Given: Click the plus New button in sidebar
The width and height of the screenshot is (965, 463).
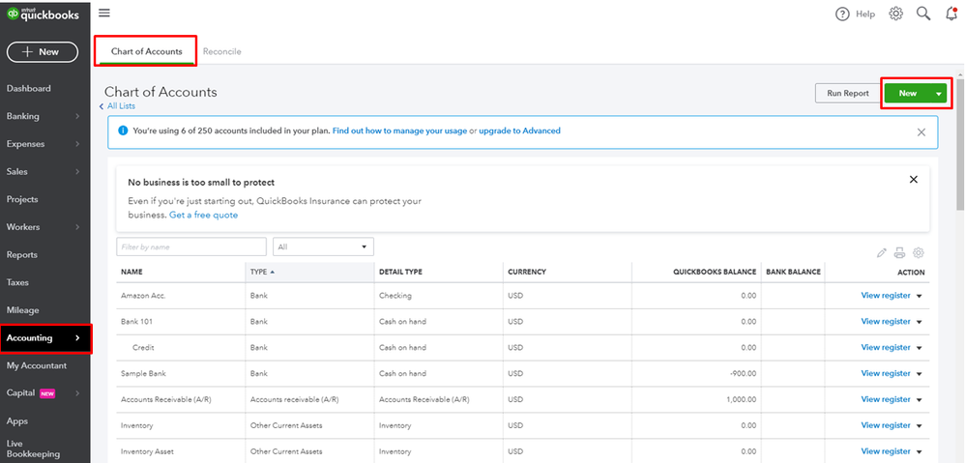Looking at the screenshot, I should click(43, 52).
